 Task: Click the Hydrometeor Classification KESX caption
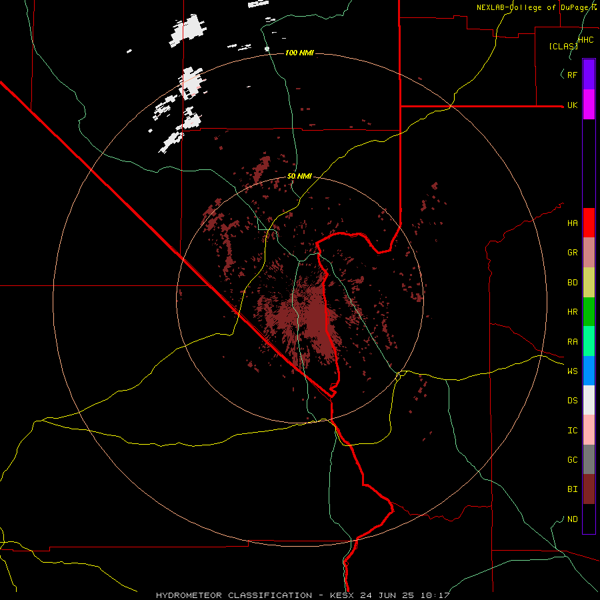coord(303,595)
